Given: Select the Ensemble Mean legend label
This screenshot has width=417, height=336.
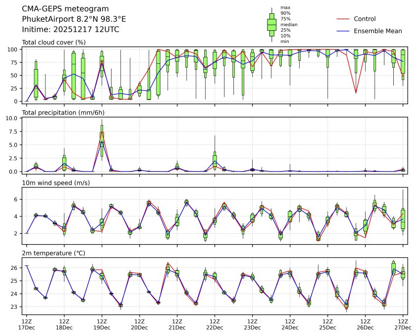Looking at the screenshot, I should 378,31.
